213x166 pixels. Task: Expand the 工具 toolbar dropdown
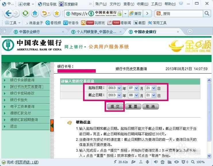tap(20, 23)
